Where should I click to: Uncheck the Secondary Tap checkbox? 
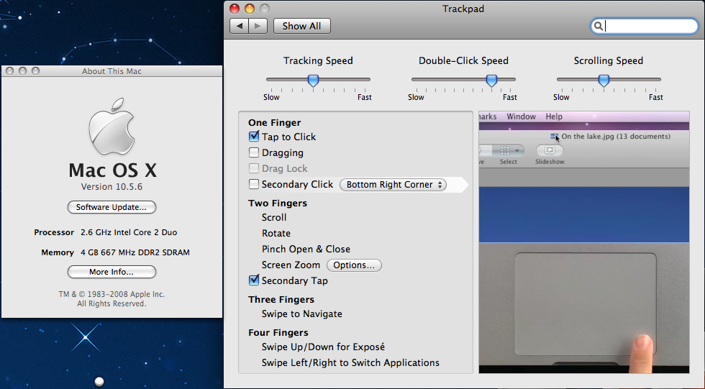coord(254,280)
